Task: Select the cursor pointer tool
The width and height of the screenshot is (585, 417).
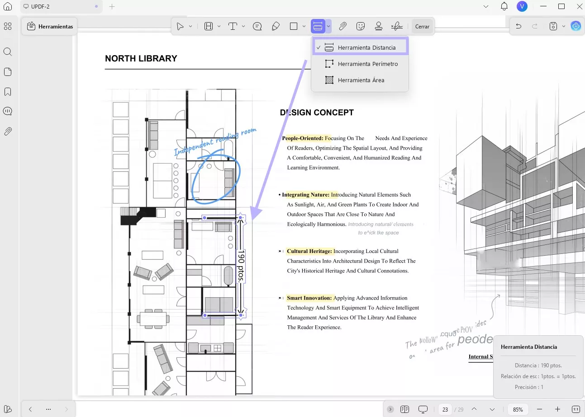Action: (181, 27)
